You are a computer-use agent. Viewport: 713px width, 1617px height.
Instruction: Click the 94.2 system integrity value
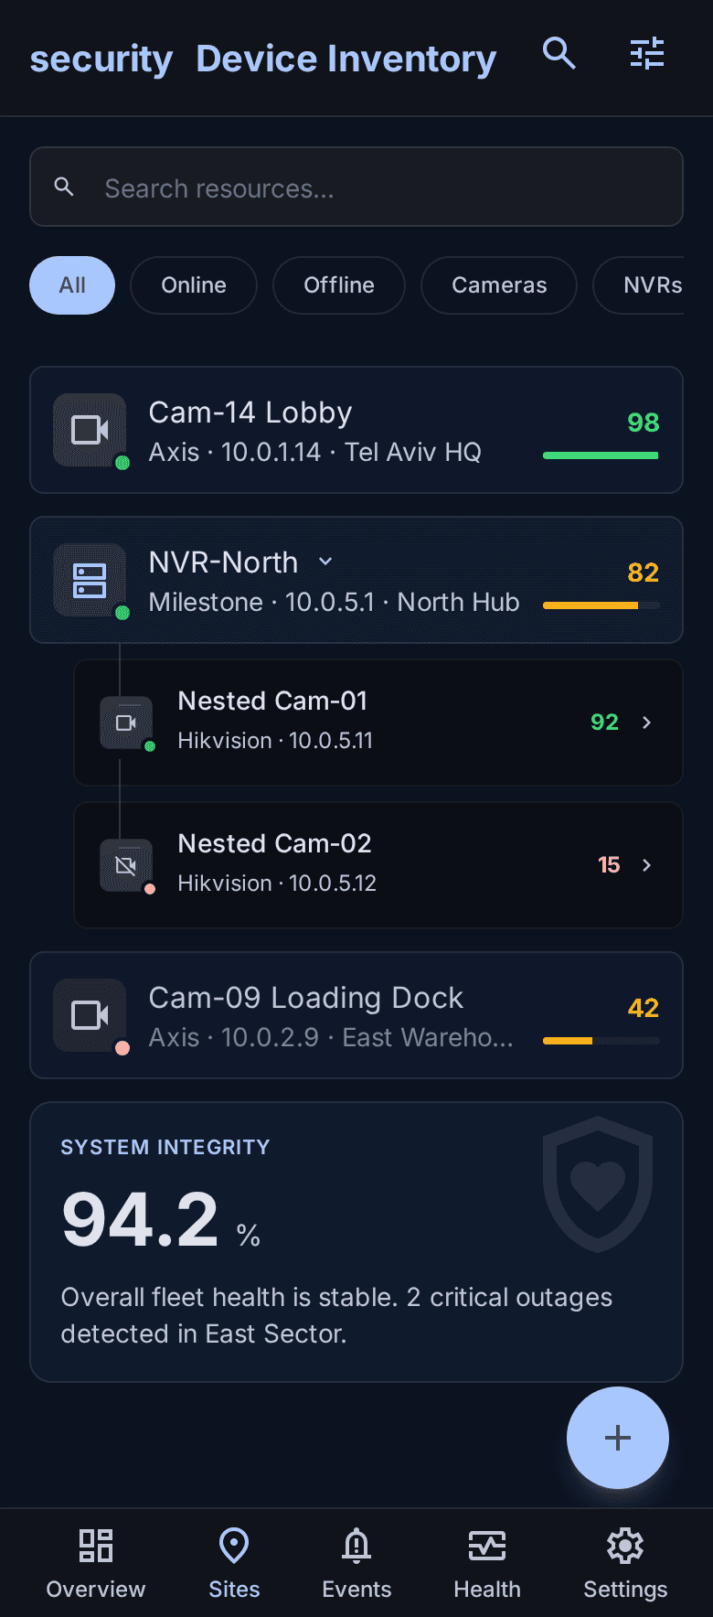[140, 1220]
